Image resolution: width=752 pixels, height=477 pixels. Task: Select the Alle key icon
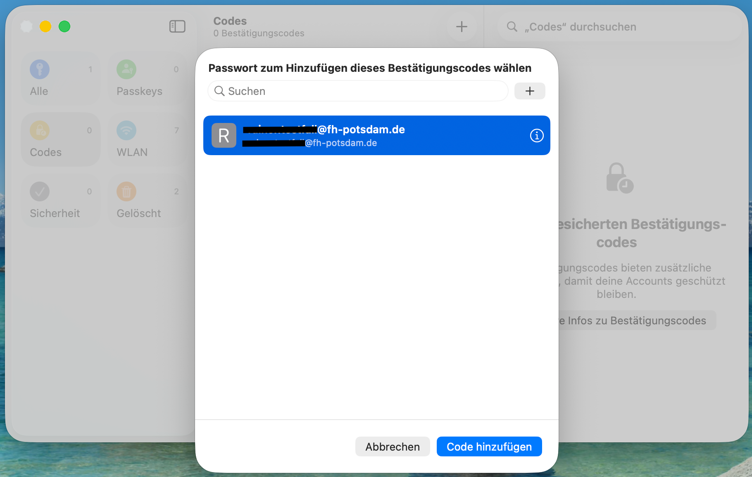pyautogui.click(x=40, y=69)
